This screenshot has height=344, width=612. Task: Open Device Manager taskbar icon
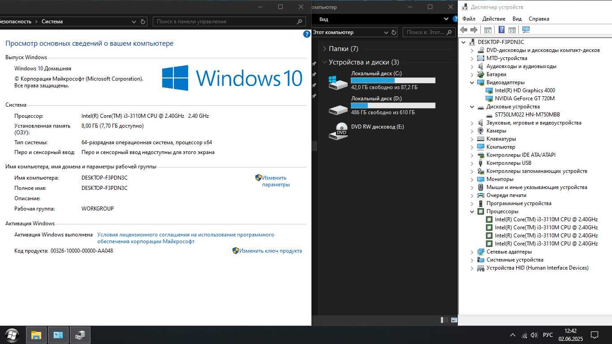click(80, 335)
